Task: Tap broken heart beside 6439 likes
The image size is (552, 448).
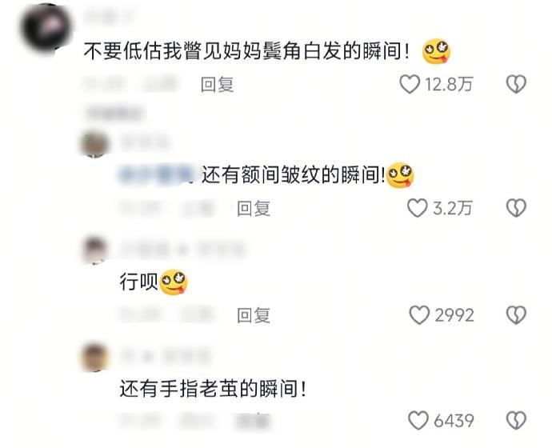Action: click(x=516, y=420)
